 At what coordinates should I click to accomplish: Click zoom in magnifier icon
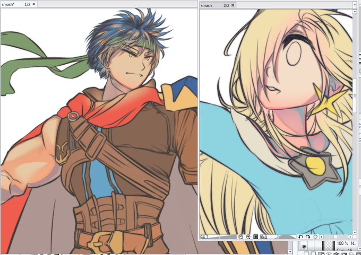point(248,236)
